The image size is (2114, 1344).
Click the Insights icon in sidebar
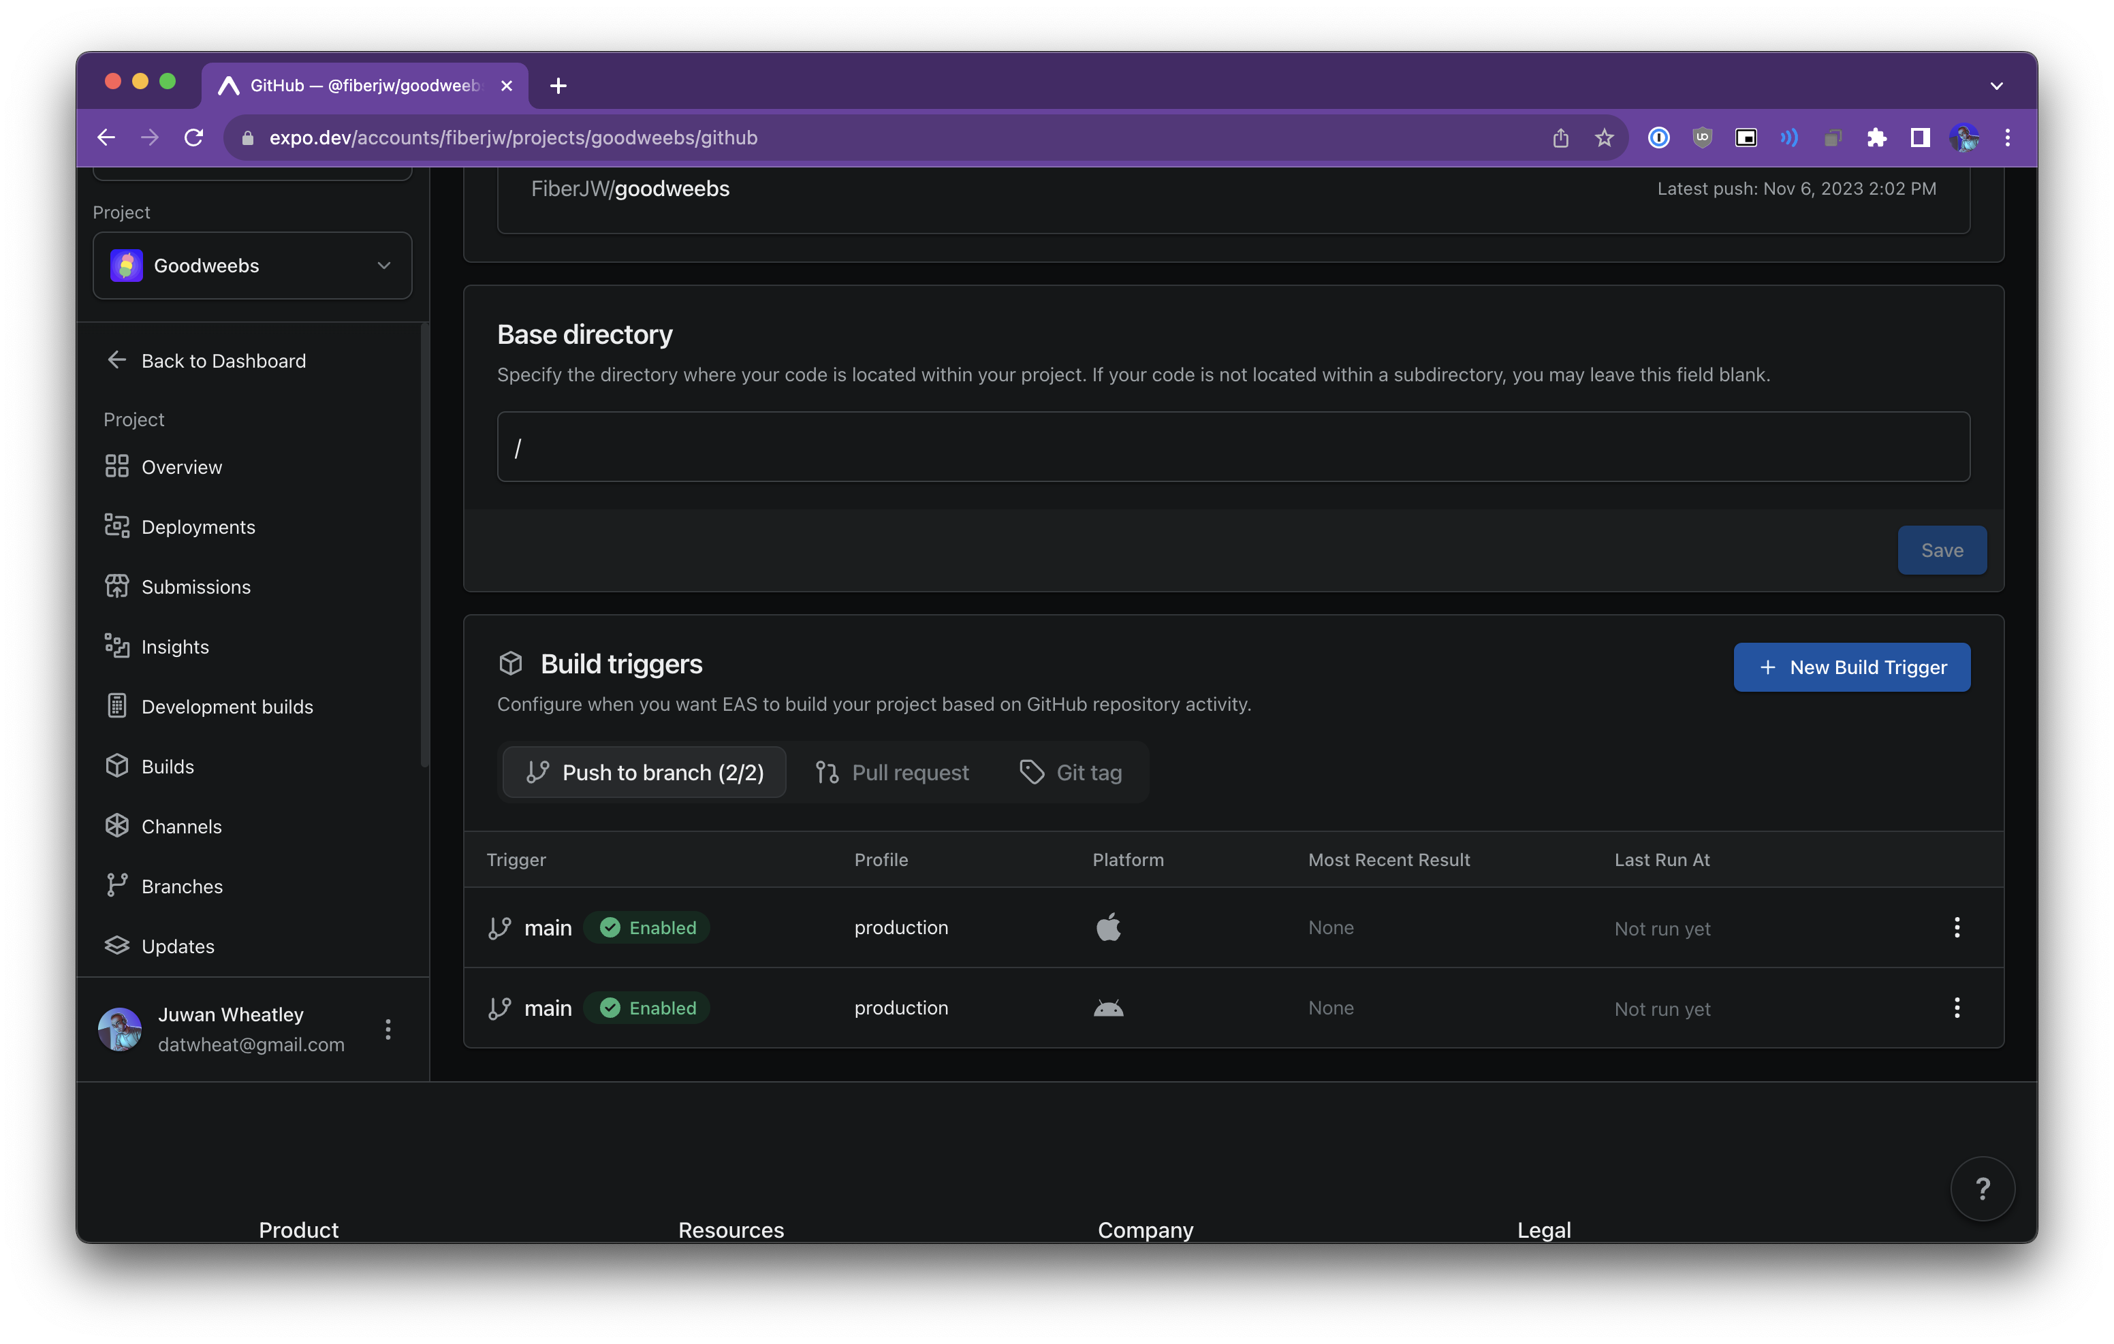(116, 646)
